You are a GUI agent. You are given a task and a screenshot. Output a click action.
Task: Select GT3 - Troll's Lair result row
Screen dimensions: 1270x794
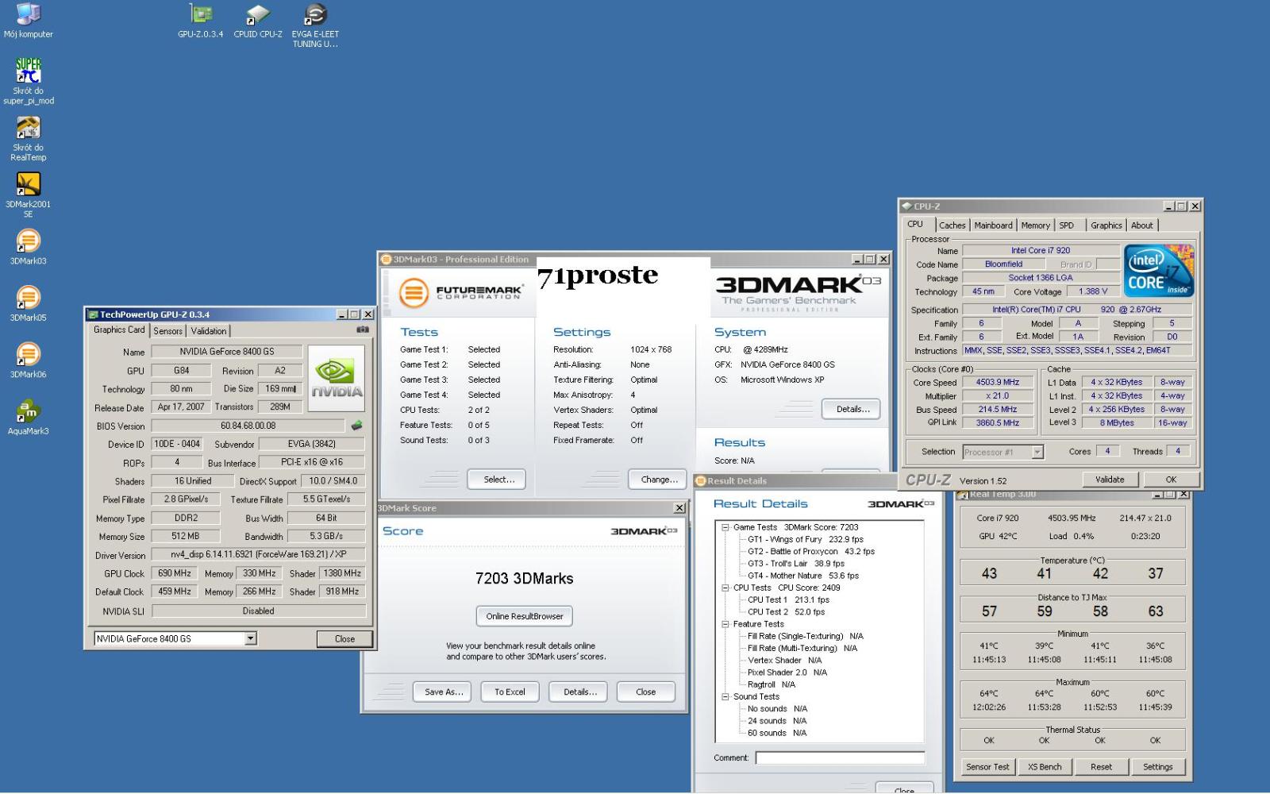coord(795,564)
